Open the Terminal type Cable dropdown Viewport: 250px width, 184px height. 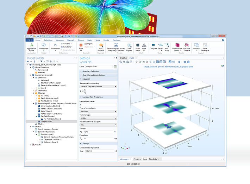click(x=98, y=118)
